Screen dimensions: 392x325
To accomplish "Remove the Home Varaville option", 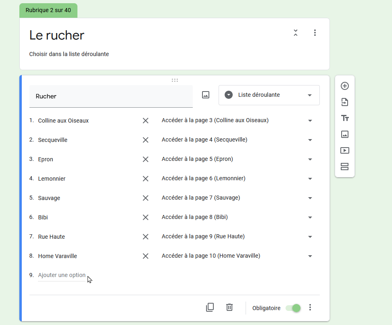I will tap(146, 256).
